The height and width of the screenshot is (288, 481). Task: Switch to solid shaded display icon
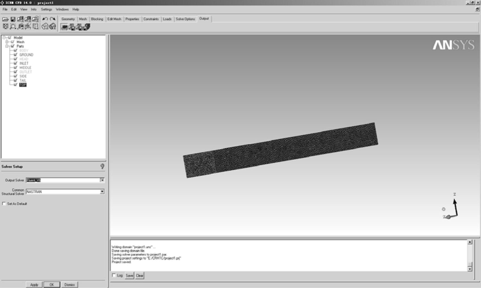coord(52,27)
